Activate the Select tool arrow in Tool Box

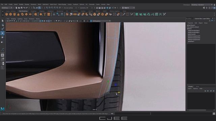pos(2,21)
